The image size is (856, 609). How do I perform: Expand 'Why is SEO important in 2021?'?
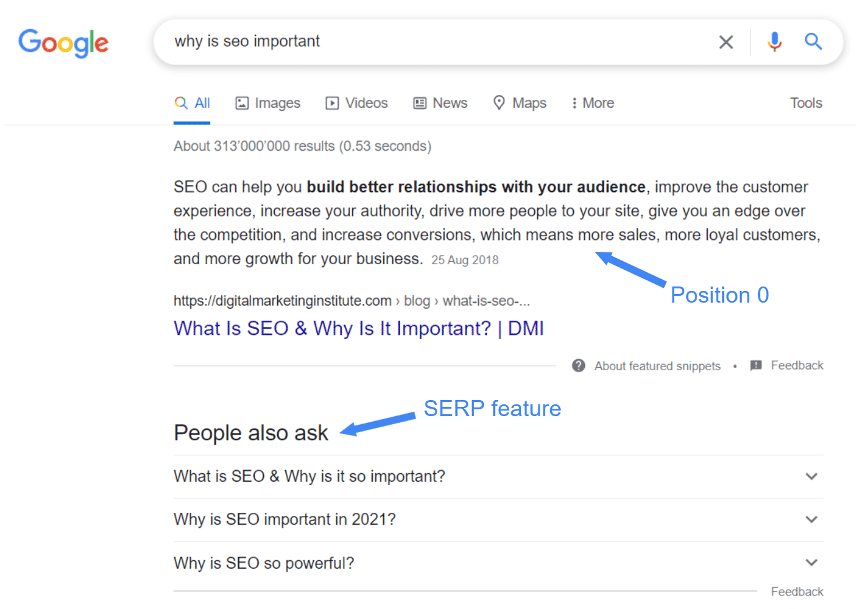click(499, 520)
